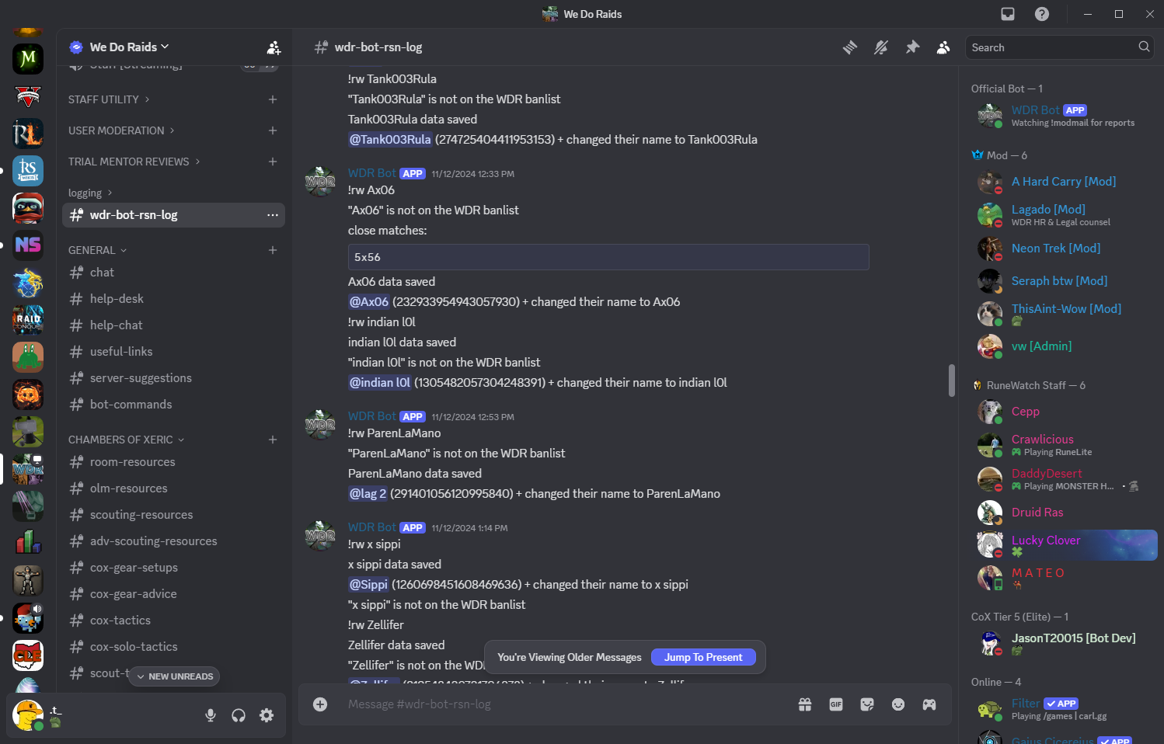This screenshot has height=744, width=1164.
Task: Collapse the CHAMBERS OF XERIC category
Action: pyautogui.click(x=126, y=440)
